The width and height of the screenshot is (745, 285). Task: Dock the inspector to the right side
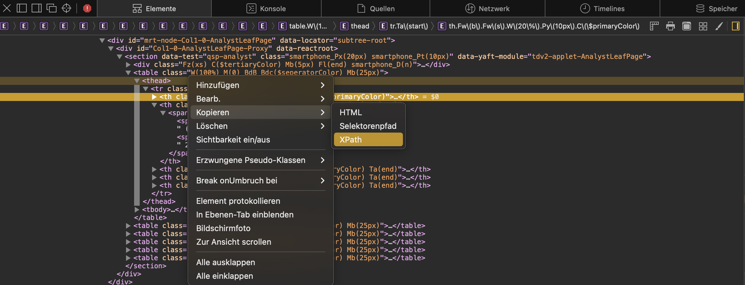36,8
